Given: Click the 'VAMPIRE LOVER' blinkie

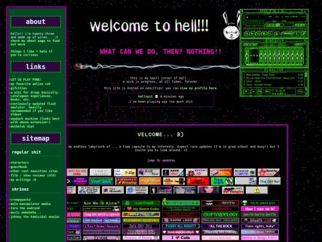Looking at the screenshot, I should coord(181,220).
